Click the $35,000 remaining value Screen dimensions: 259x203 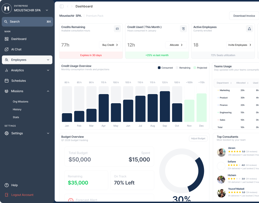78,183
